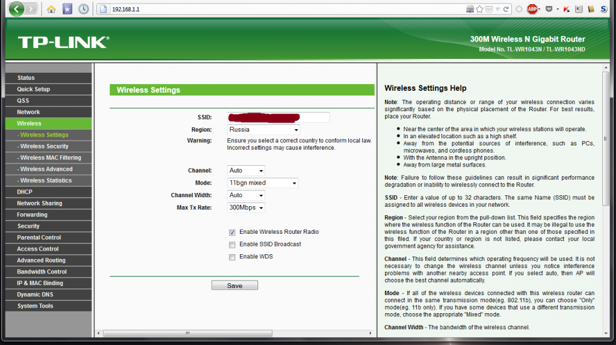The width and height of the screenshot is (616, 345).
Task: Click the blue S toolbar icon
Action: coord(604,9)
